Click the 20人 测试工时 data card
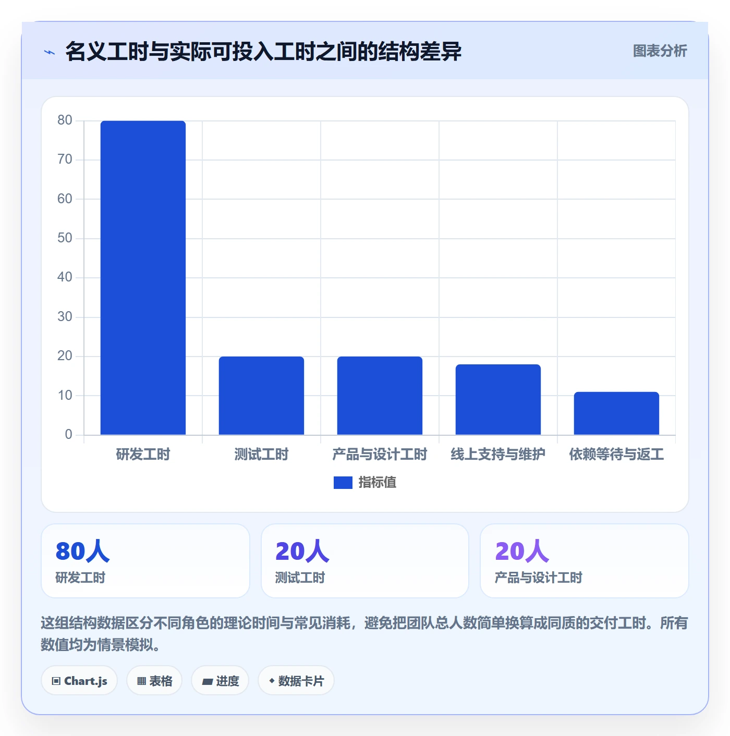The width and height of the screenshot is (730, 736). coord(365,561)
